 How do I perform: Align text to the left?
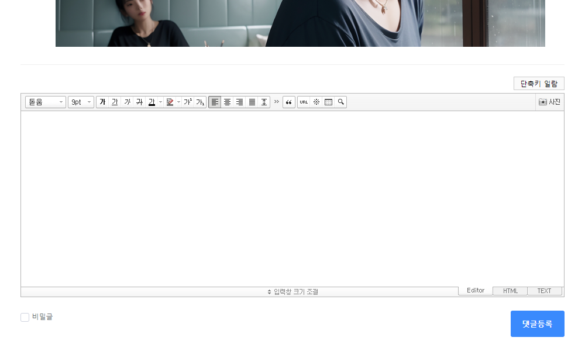tap(215, 102)
